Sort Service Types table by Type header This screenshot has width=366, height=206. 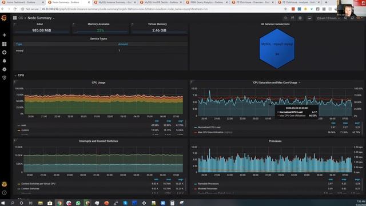point(19,44)
